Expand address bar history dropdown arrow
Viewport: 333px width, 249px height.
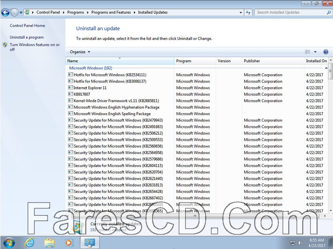point(241,13)
